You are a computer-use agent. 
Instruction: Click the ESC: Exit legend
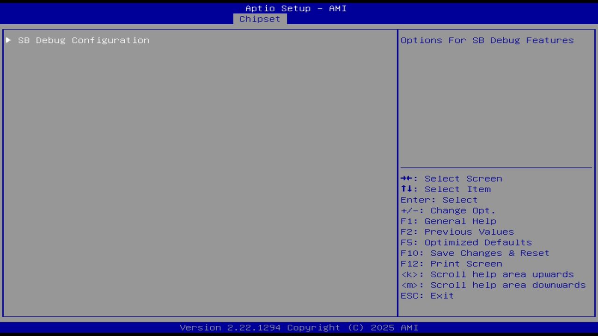click(x=427, y=295)
